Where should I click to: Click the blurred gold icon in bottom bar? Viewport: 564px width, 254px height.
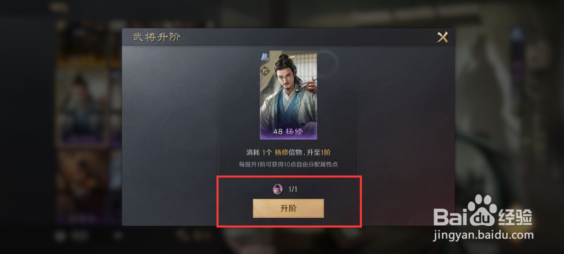(183, 235)
